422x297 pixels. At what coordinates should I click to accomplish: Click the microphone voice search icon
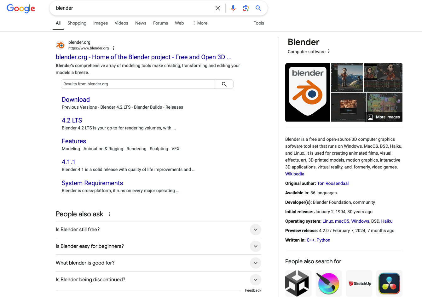pos(233,8)
